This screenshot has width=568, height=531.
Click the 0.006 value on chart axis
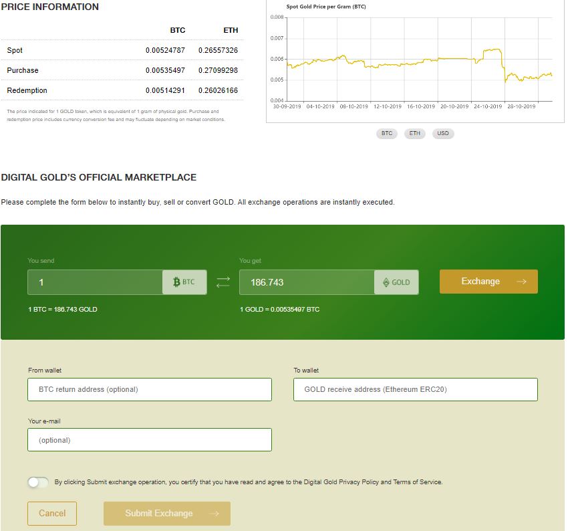click(x=277, y=59)
